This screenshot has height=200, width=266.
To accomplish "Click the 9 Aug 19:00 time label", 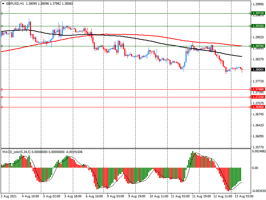I will 137,196.
